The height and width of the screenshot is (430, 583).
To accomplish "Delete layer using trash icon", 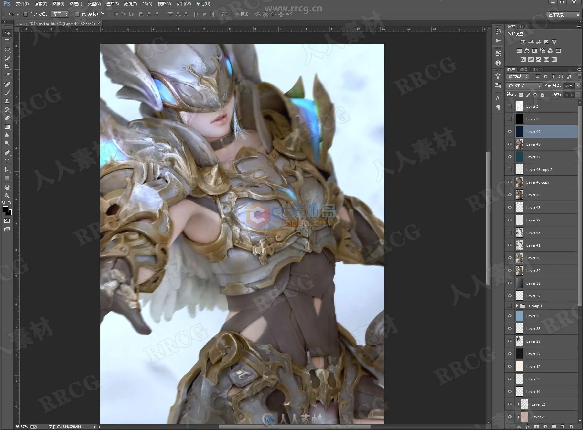I will 571,427.
